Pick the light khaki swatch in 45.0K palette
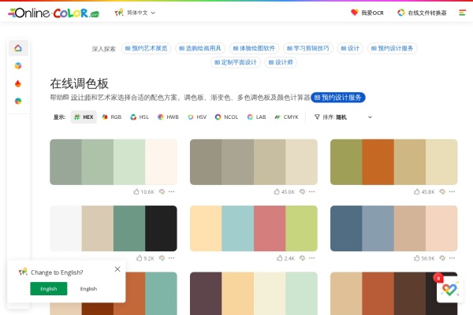 [270, 162]
